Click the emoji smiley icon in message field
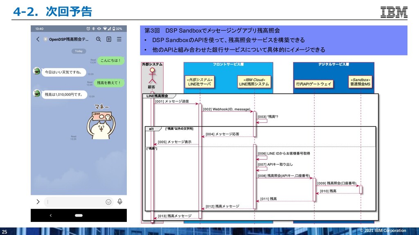 point(108,202)
